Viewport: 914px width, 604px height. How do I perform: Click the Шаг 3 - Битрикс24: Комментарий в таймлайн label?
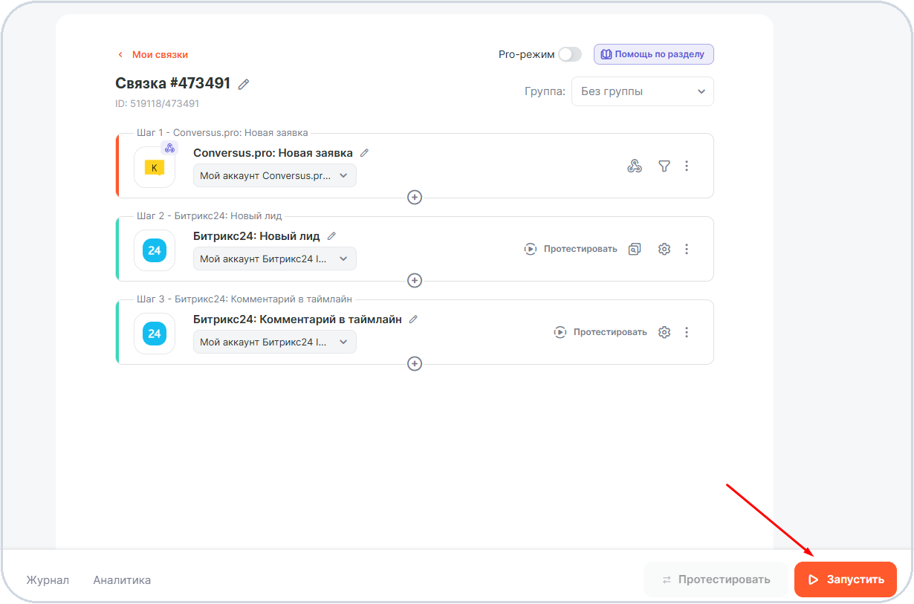tap(244, 299)
